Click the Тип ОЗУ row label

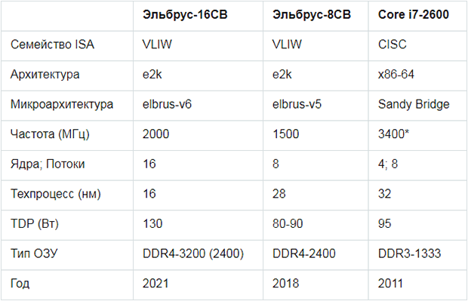click(x=34, y=253)
